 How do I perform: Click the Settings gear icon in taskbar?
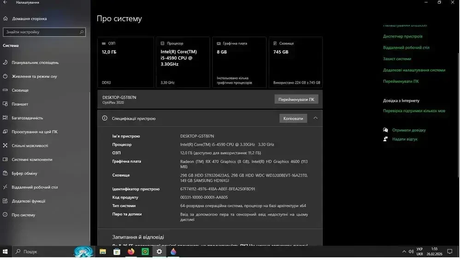159,252
